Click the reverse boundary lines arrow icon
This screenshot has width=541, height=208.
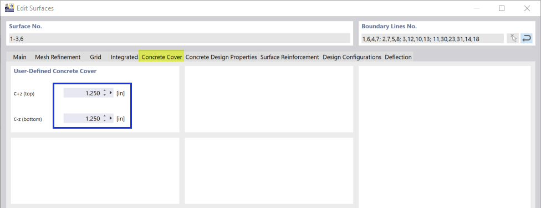(x=527, y=38)
